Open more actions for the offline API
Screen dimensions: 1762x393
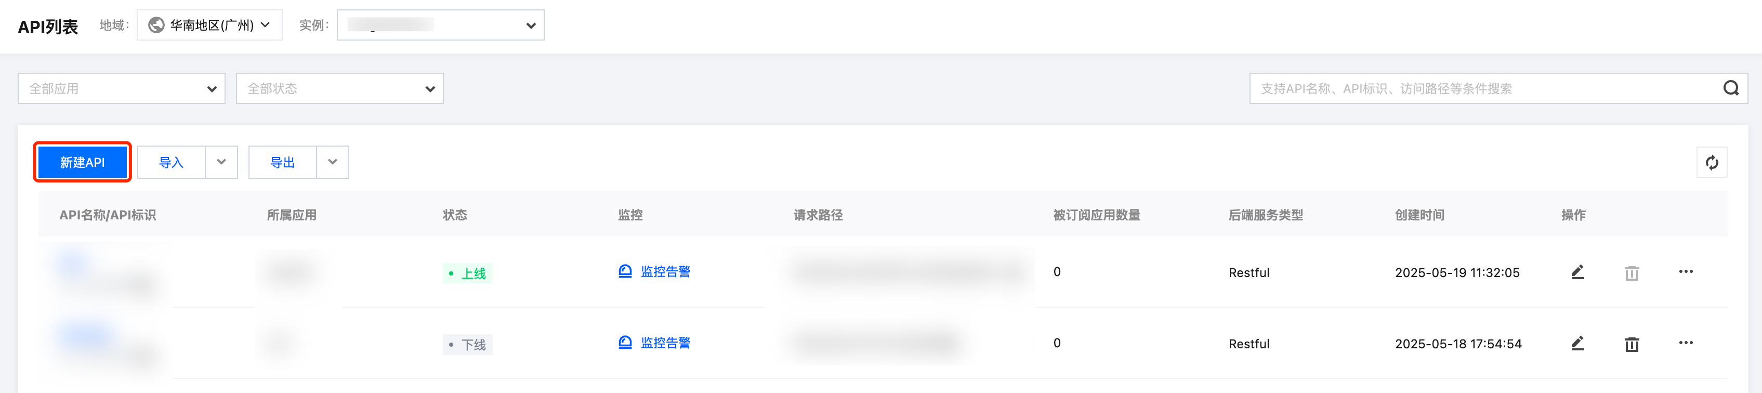tap(1686, 343)
